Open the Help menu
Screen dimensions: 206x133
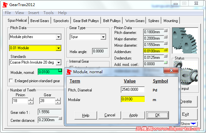coord(62,13)
